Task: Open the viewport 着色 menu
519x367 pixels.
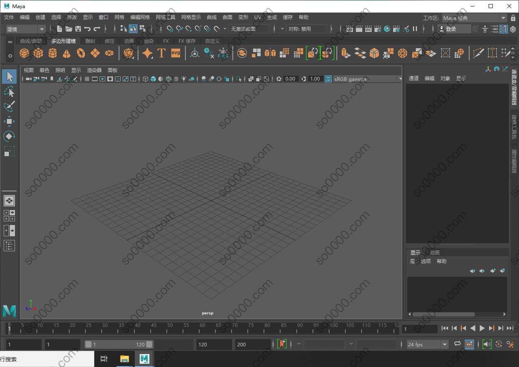Action: pos(44,70)
